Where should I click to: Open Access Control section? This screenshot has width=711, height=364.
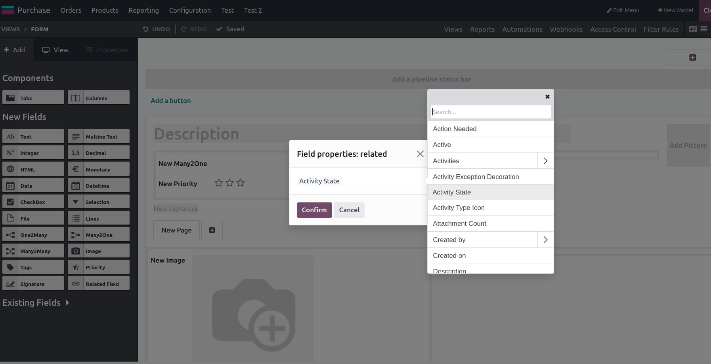coord(613,29)
